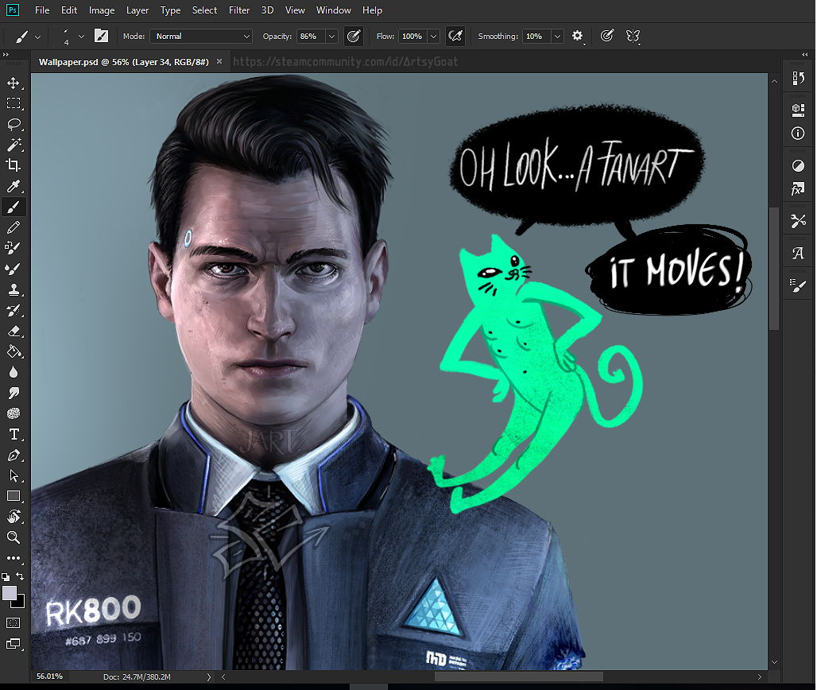Open the Brush Settings panel icon
This screenshot has height=690, width=817.
click(x=798, y=285)
